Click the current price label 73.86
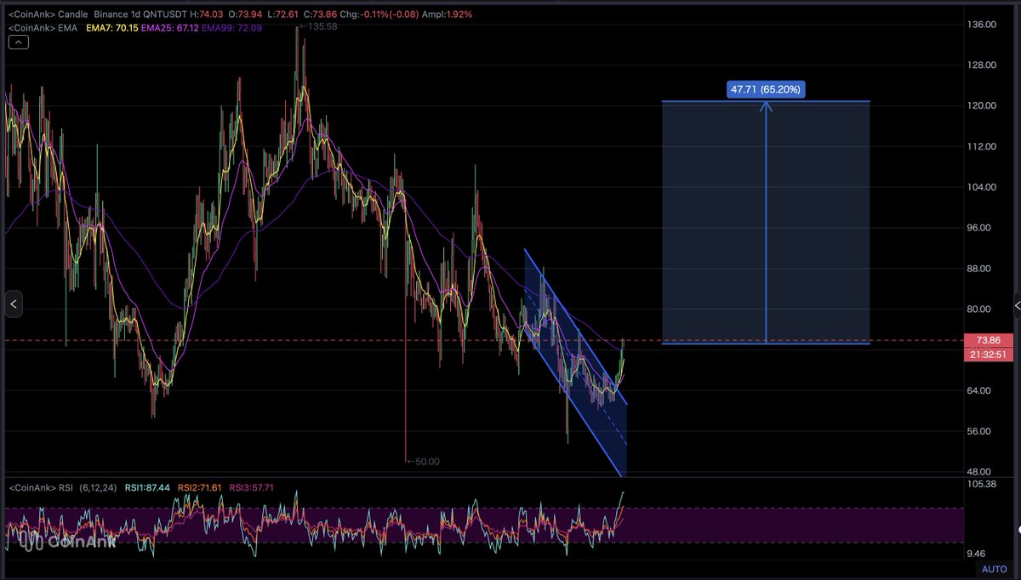 point(987,339)
